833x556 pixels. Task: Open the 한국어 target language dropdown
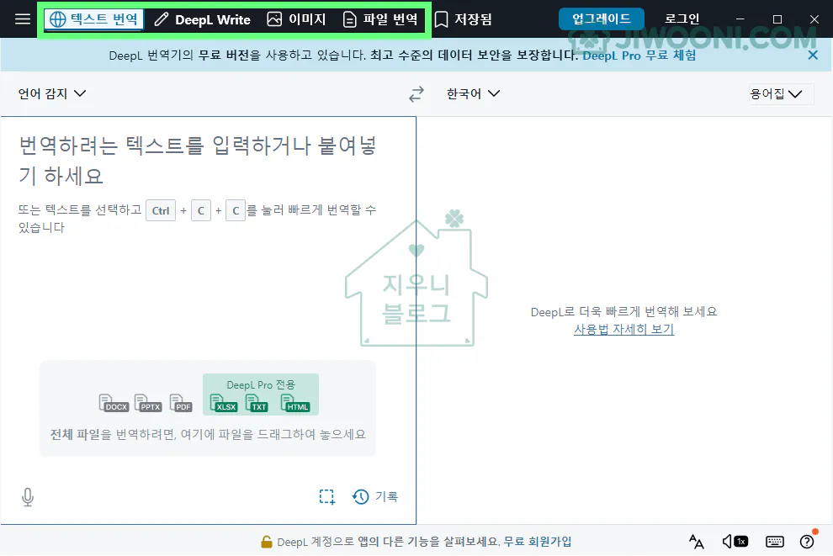471,93
